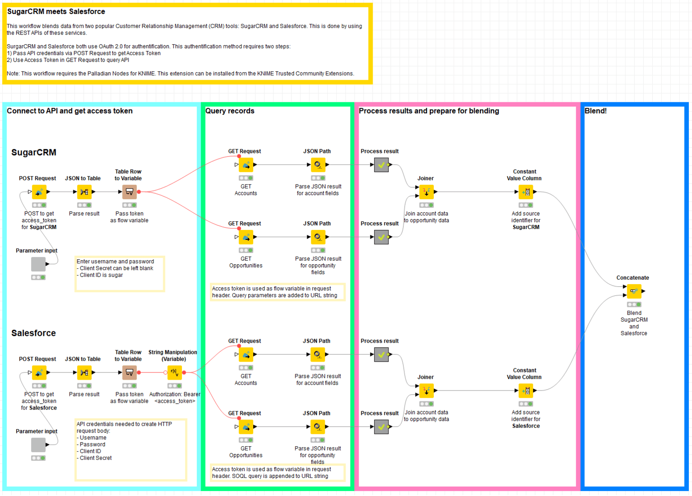Select the Salesforce Joiner node
This screenshot has height=496, width=692.
coord(426,391)
